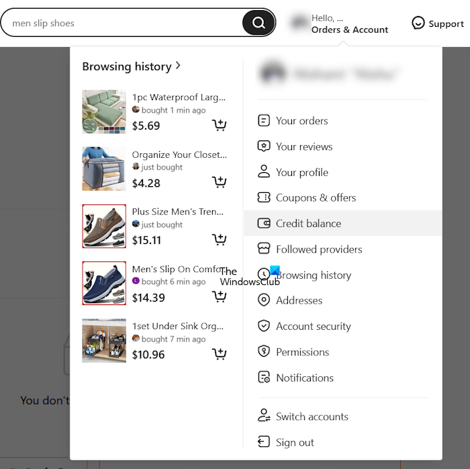470x469 pixels.
Task: Expand Browsing history via header chevron
Action: 178,66
